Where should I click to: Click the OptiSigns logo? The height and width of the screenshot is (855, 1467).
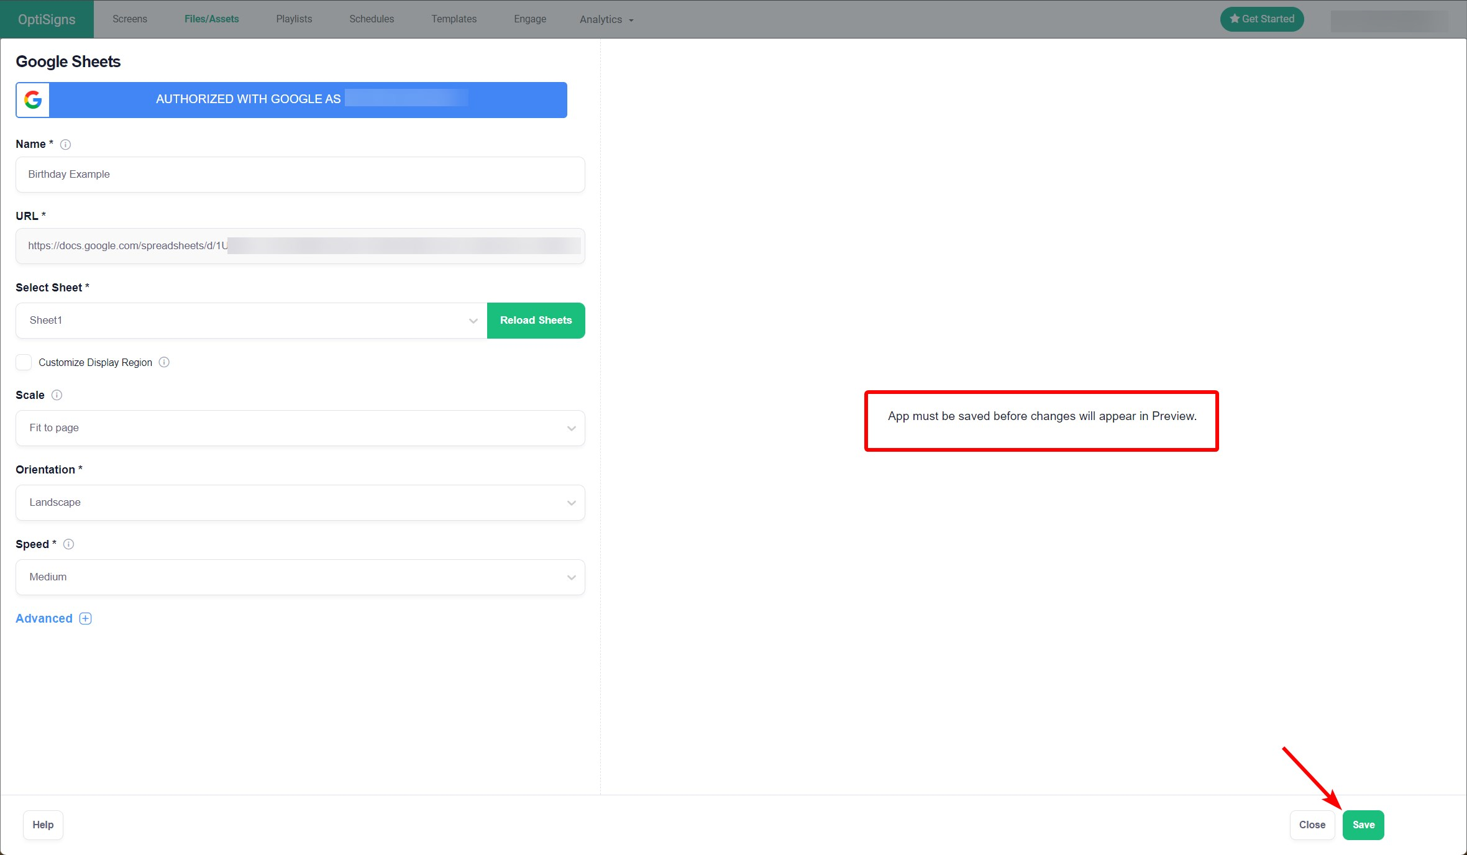pos(47,19)
